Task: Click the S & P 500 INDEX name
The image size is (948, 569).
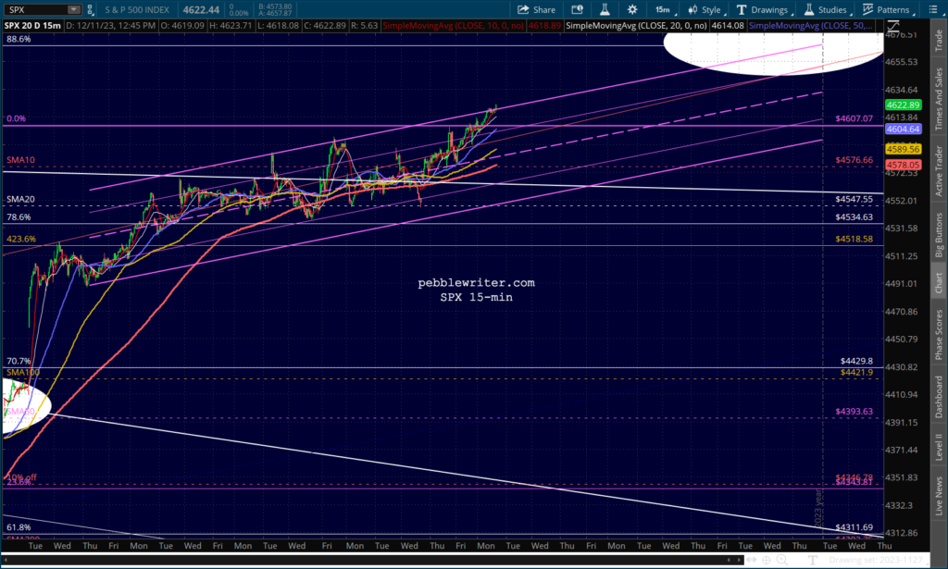Action: (x=137, y=9)
